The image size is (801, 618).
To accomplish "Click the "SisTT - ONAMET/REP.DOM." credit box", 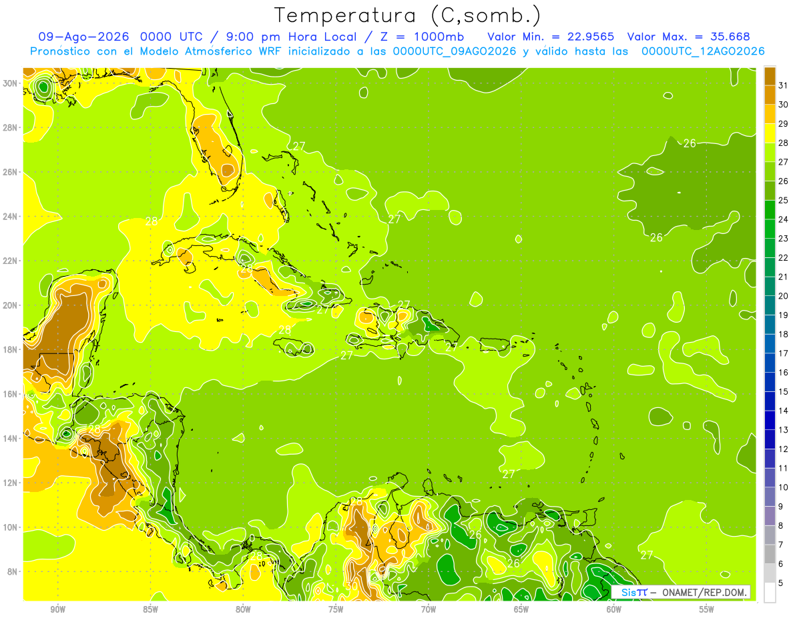I will click(x=681, y=592).
